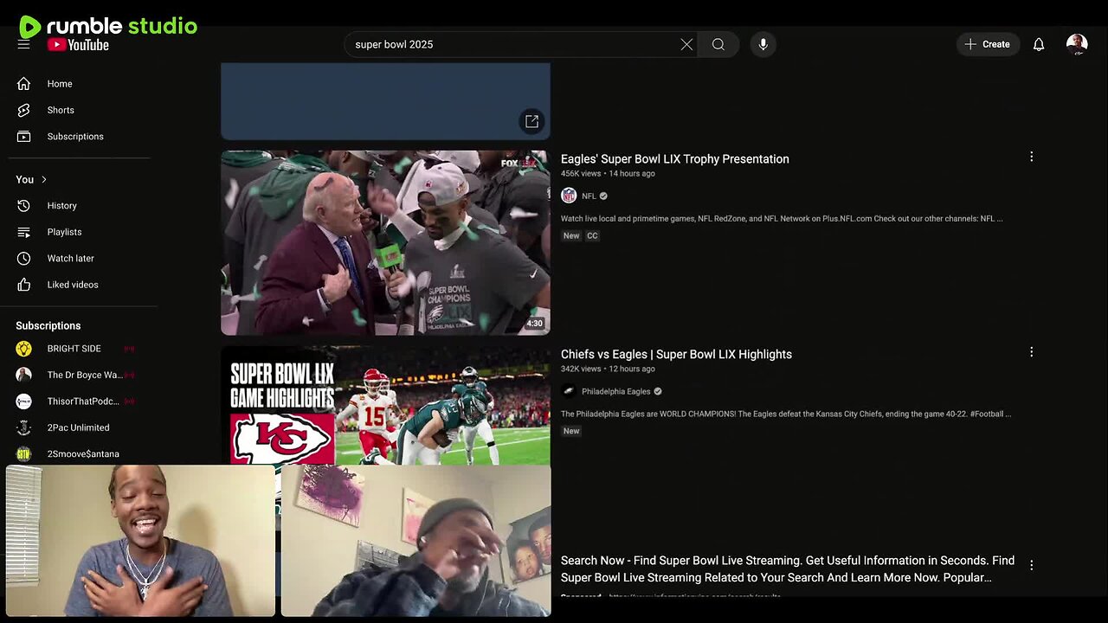Click the 2Pac Unlimited channel avatar
Viewport: 1108px width, 623px height.
pyautogui.click(x=23, y=427)
